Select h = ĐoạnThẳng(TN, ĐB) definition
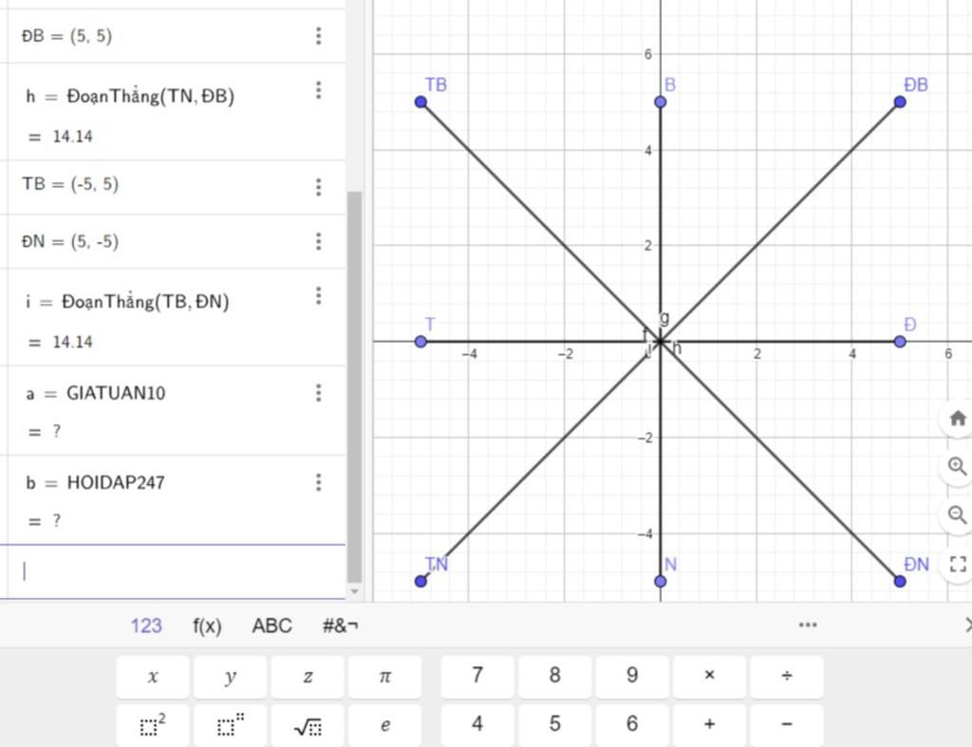The width and height of the screenshot is (972, 747). 130,96
